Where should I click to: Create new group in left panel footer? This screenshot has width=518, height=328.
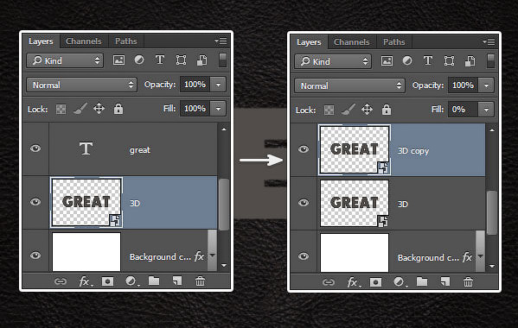154,281
